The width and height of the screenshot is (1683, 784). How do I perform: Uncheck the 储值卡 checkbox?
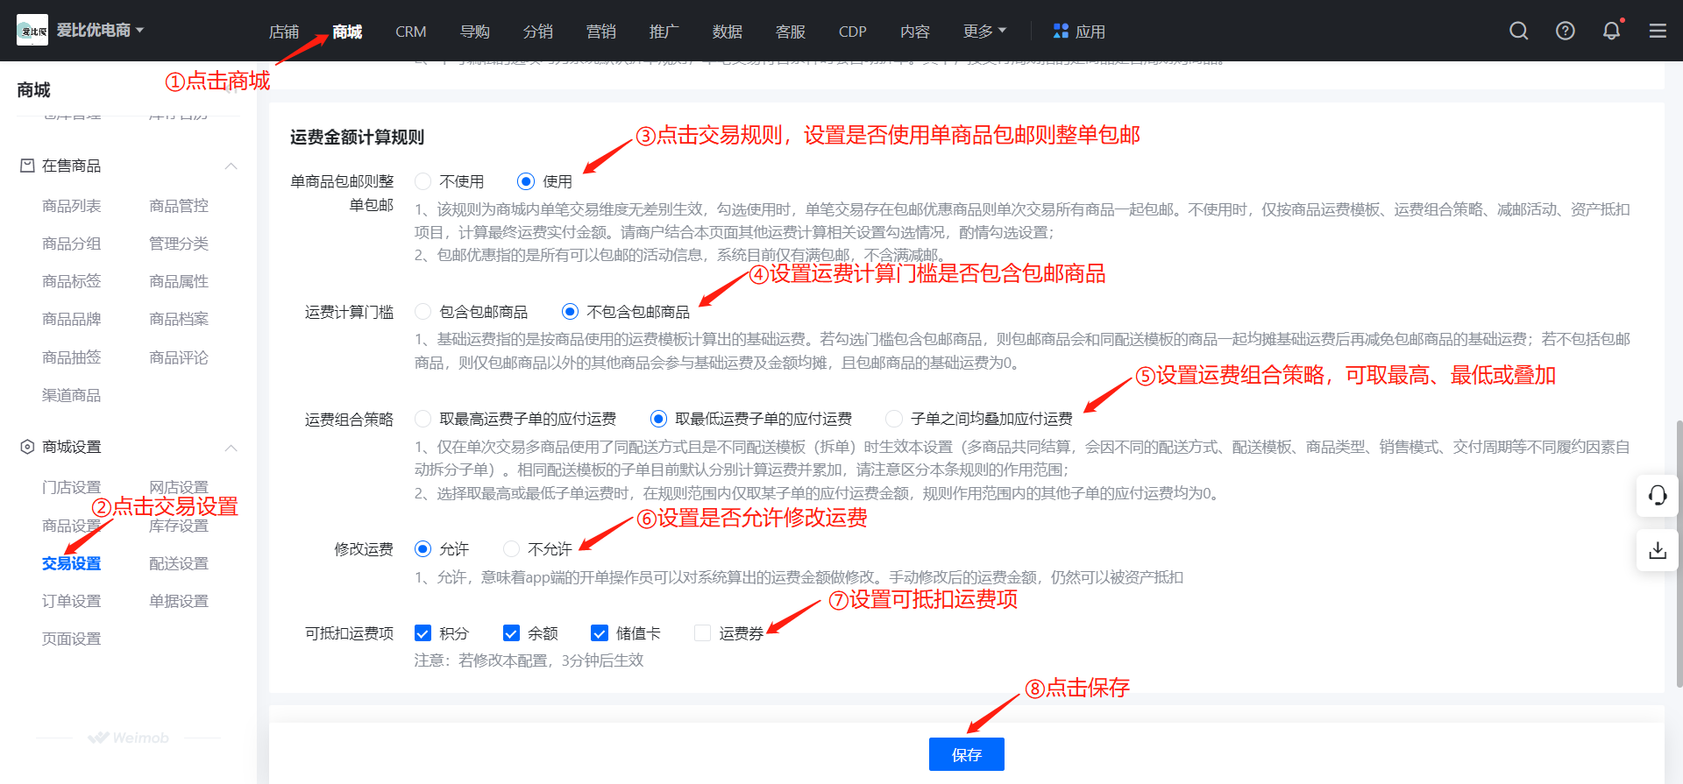pyautogui.click(x=600, y=633)
